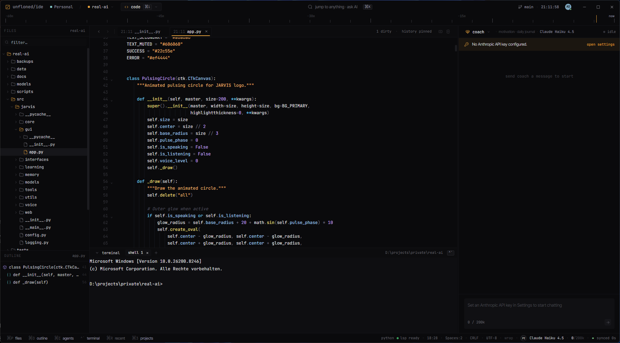620x343 pixels.
Task: Click Claude Haiku 4.5 in coach header
Action: 557,32
